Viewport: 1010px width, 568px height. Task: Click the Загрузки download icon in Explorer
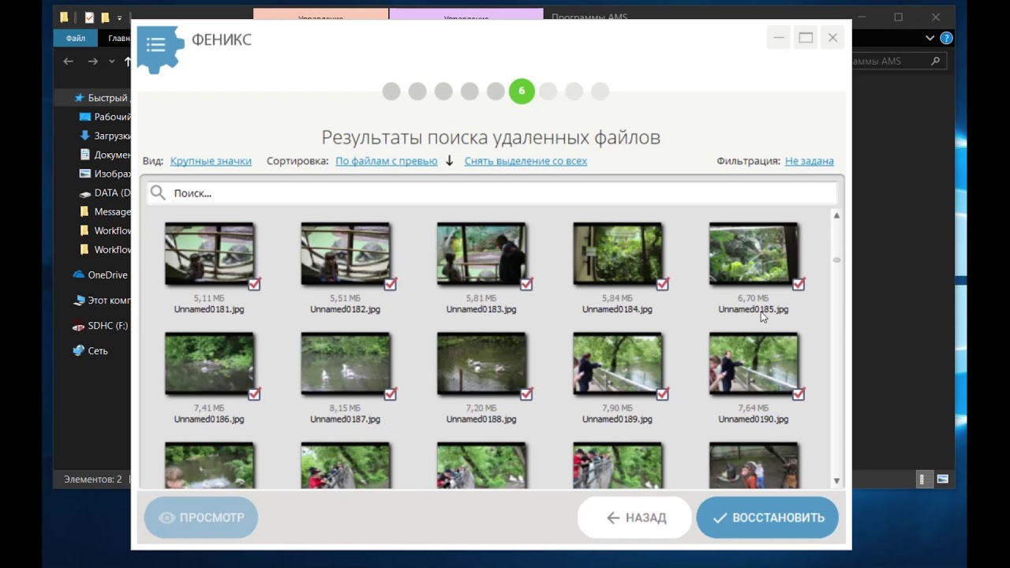click(x=85, y=136)
